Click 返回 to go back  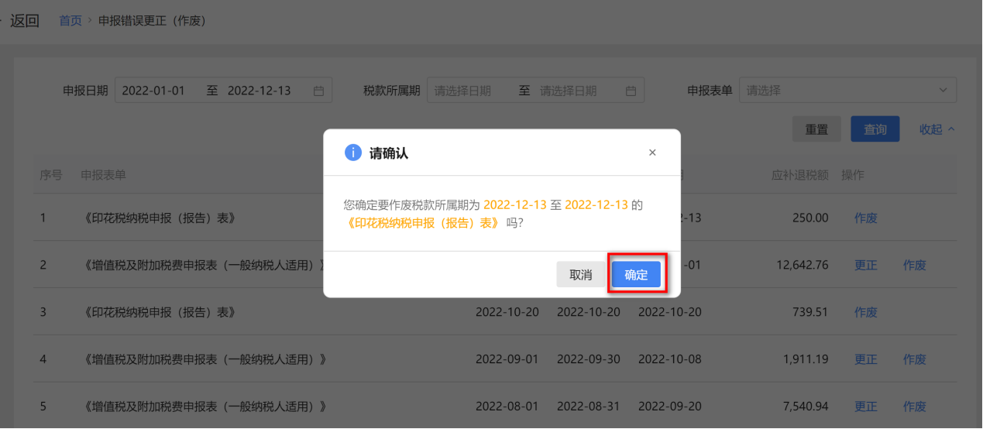(24, 21)
